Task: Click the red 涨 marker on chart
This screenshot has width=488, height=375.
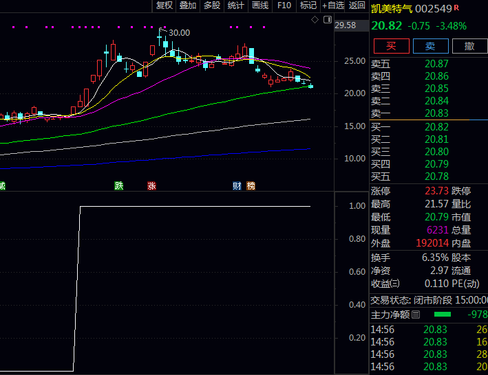Action: 151,185
